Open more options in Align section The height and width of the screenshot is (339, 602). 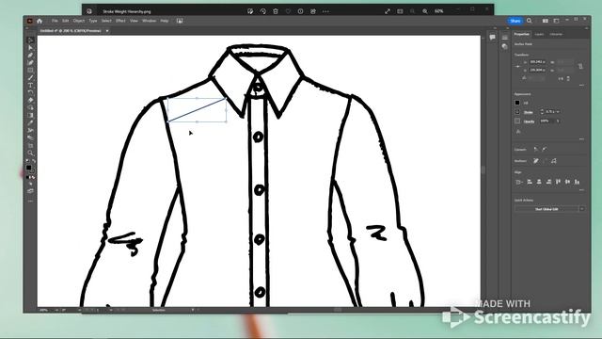[581, 189]
